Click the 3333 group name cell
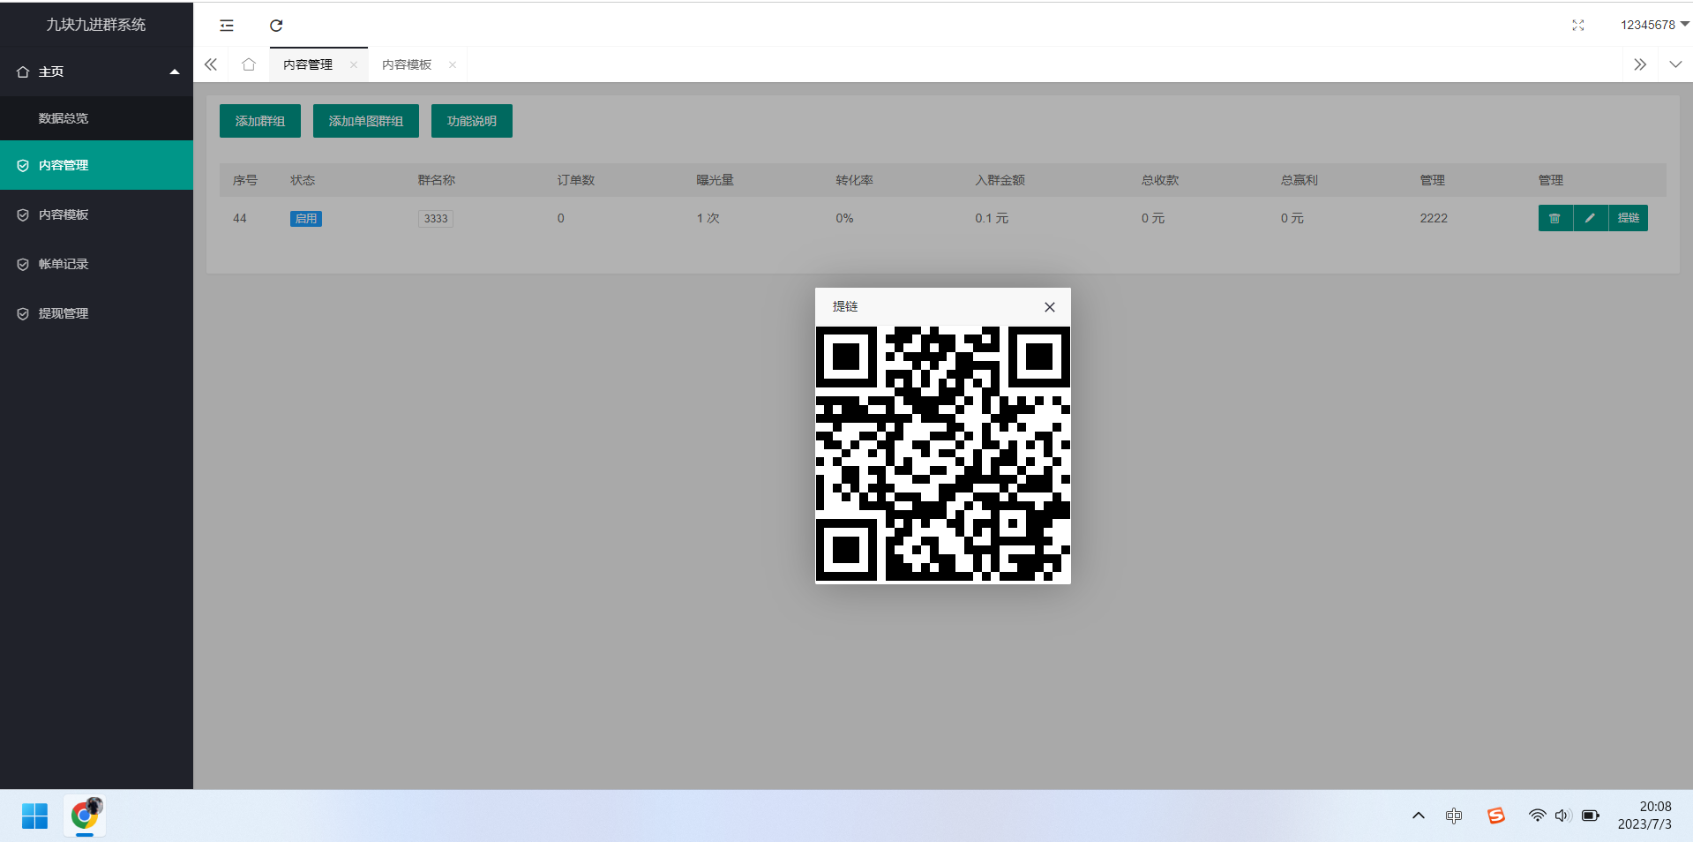1693x842 pixels. click(436, 219)
